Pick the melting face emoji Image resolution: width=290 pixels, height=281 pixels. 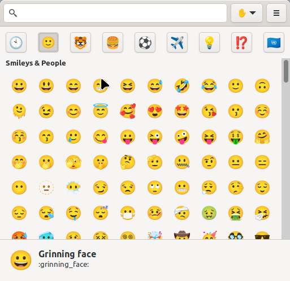19,111
